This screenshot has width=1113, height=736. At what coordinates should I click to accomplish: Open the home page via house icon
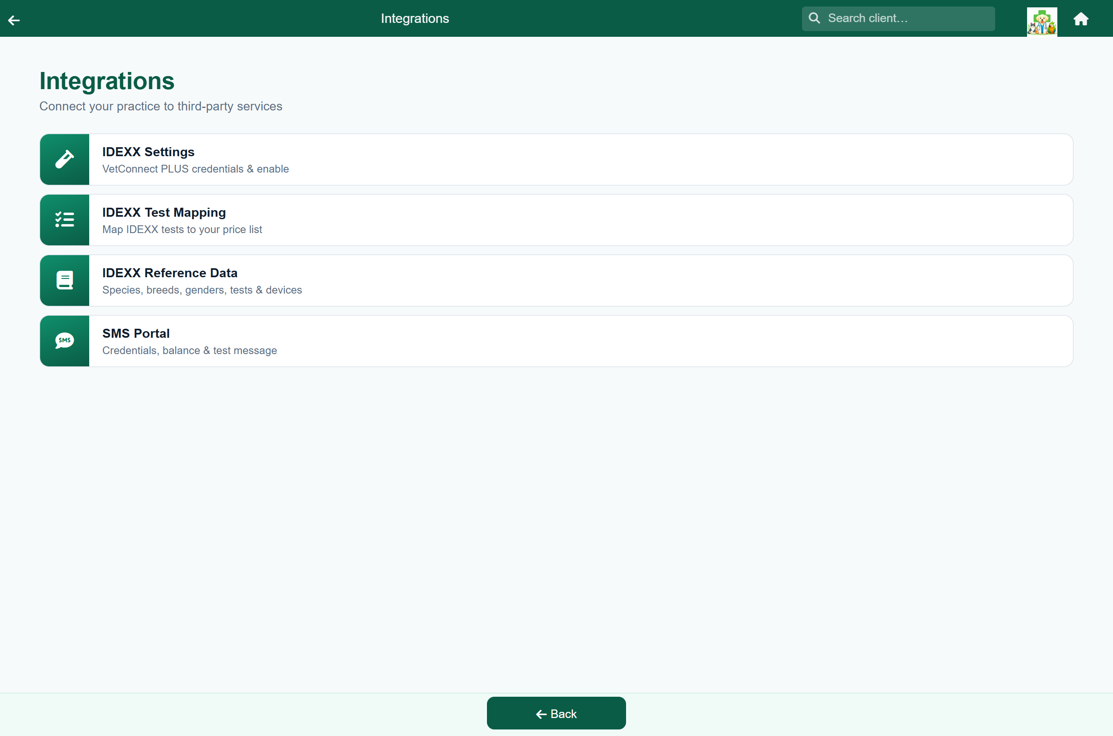[1081, 19]
